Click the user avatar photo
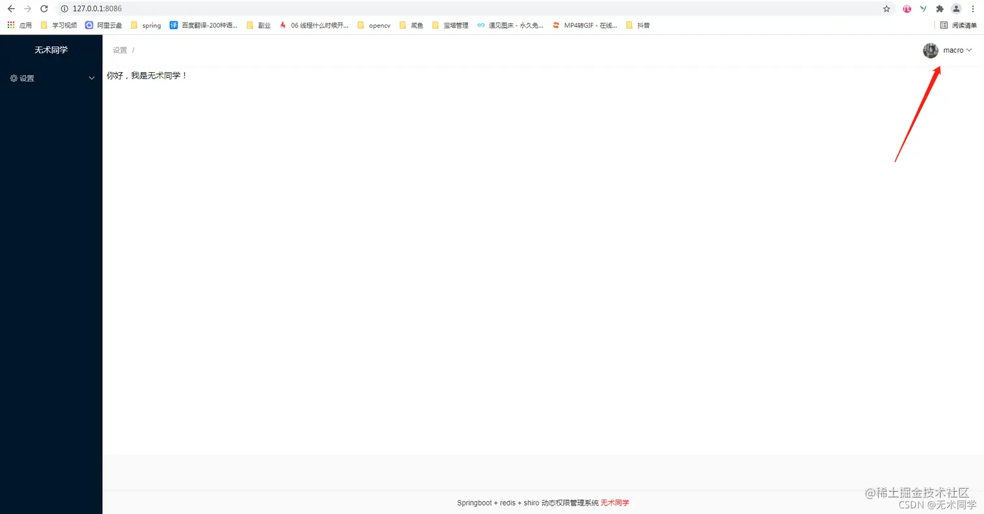The image size is (984, 514). [930, 50]
